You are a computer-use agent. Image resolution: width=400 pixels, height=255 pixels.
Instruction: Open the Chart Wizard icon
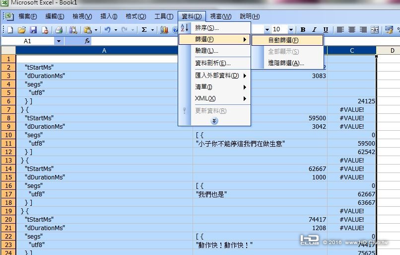164,30
